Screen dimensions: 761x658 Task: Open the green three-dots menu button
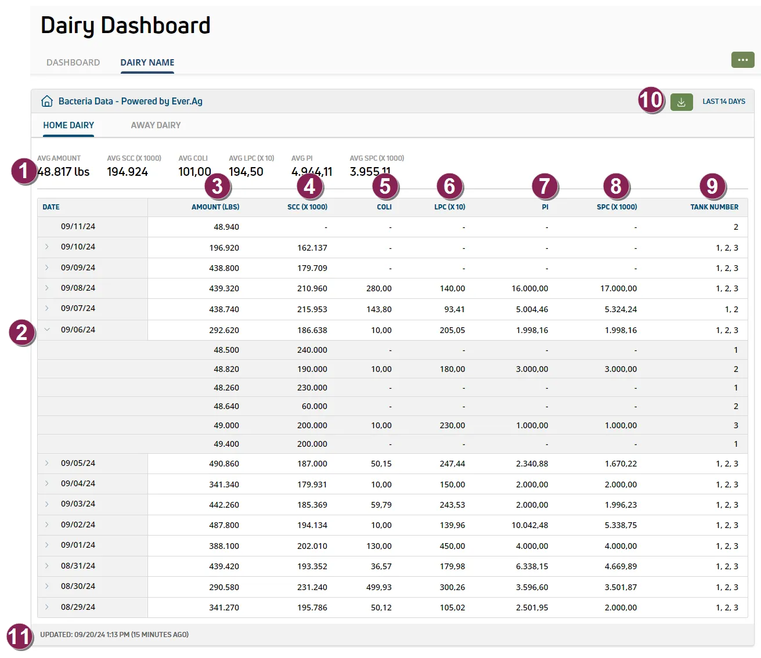tap(742, 60)
